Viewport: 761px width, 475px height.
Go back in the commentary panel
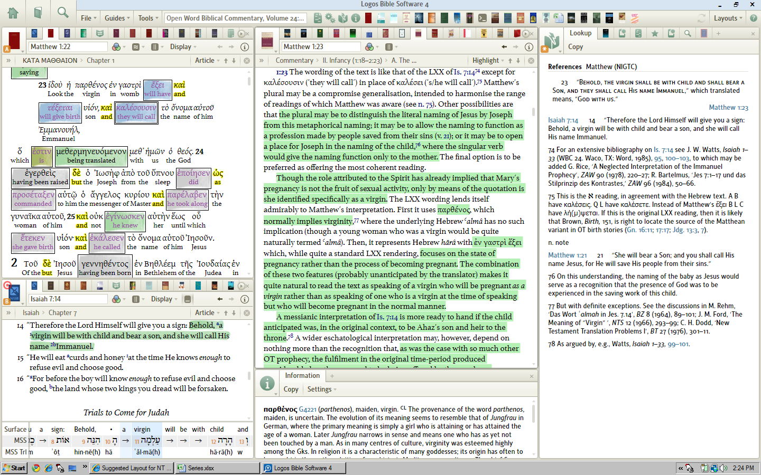(505, 47)
